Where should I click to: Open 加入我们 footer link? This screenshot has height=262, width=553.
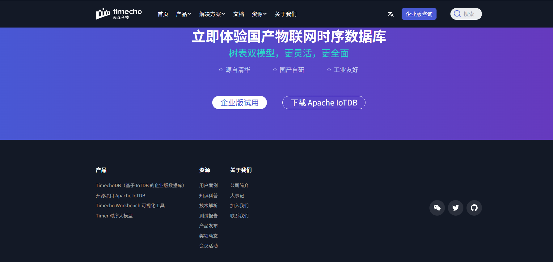click(x=239, y=206)
